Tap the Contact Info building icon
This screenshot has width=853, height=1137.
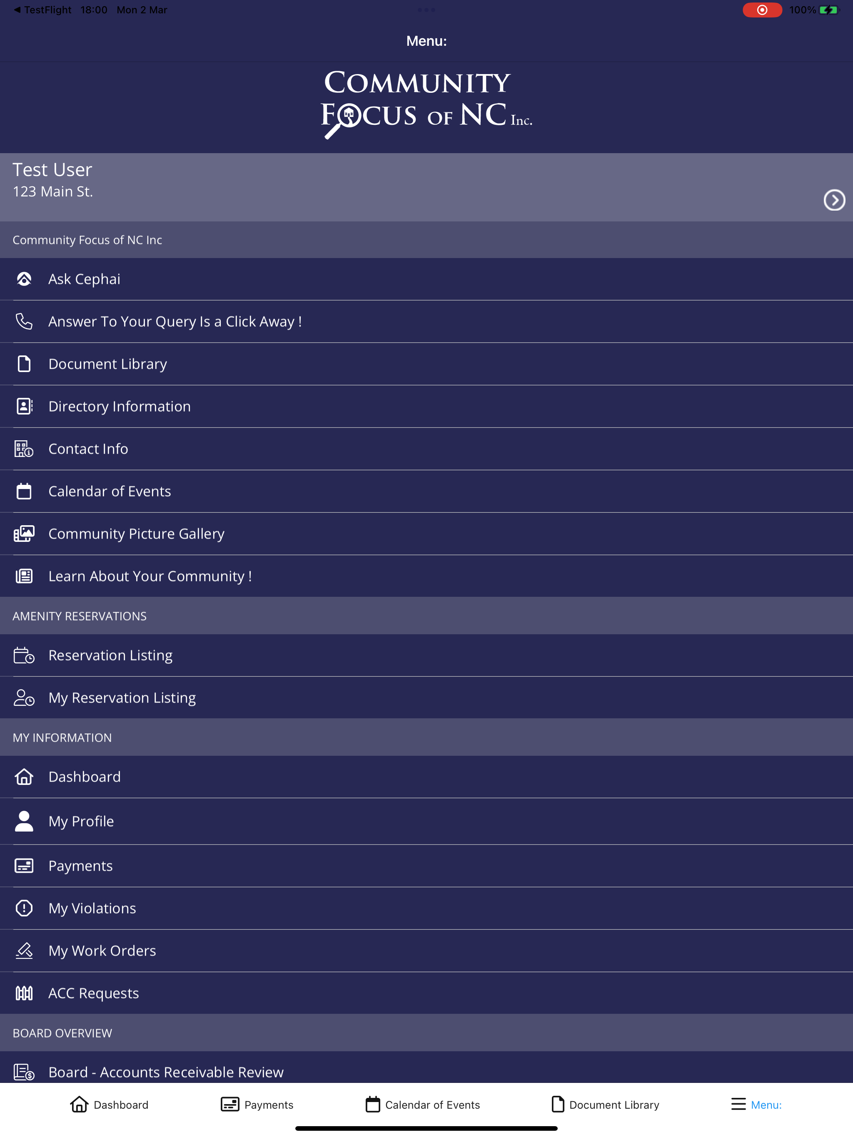pos(24,449)
